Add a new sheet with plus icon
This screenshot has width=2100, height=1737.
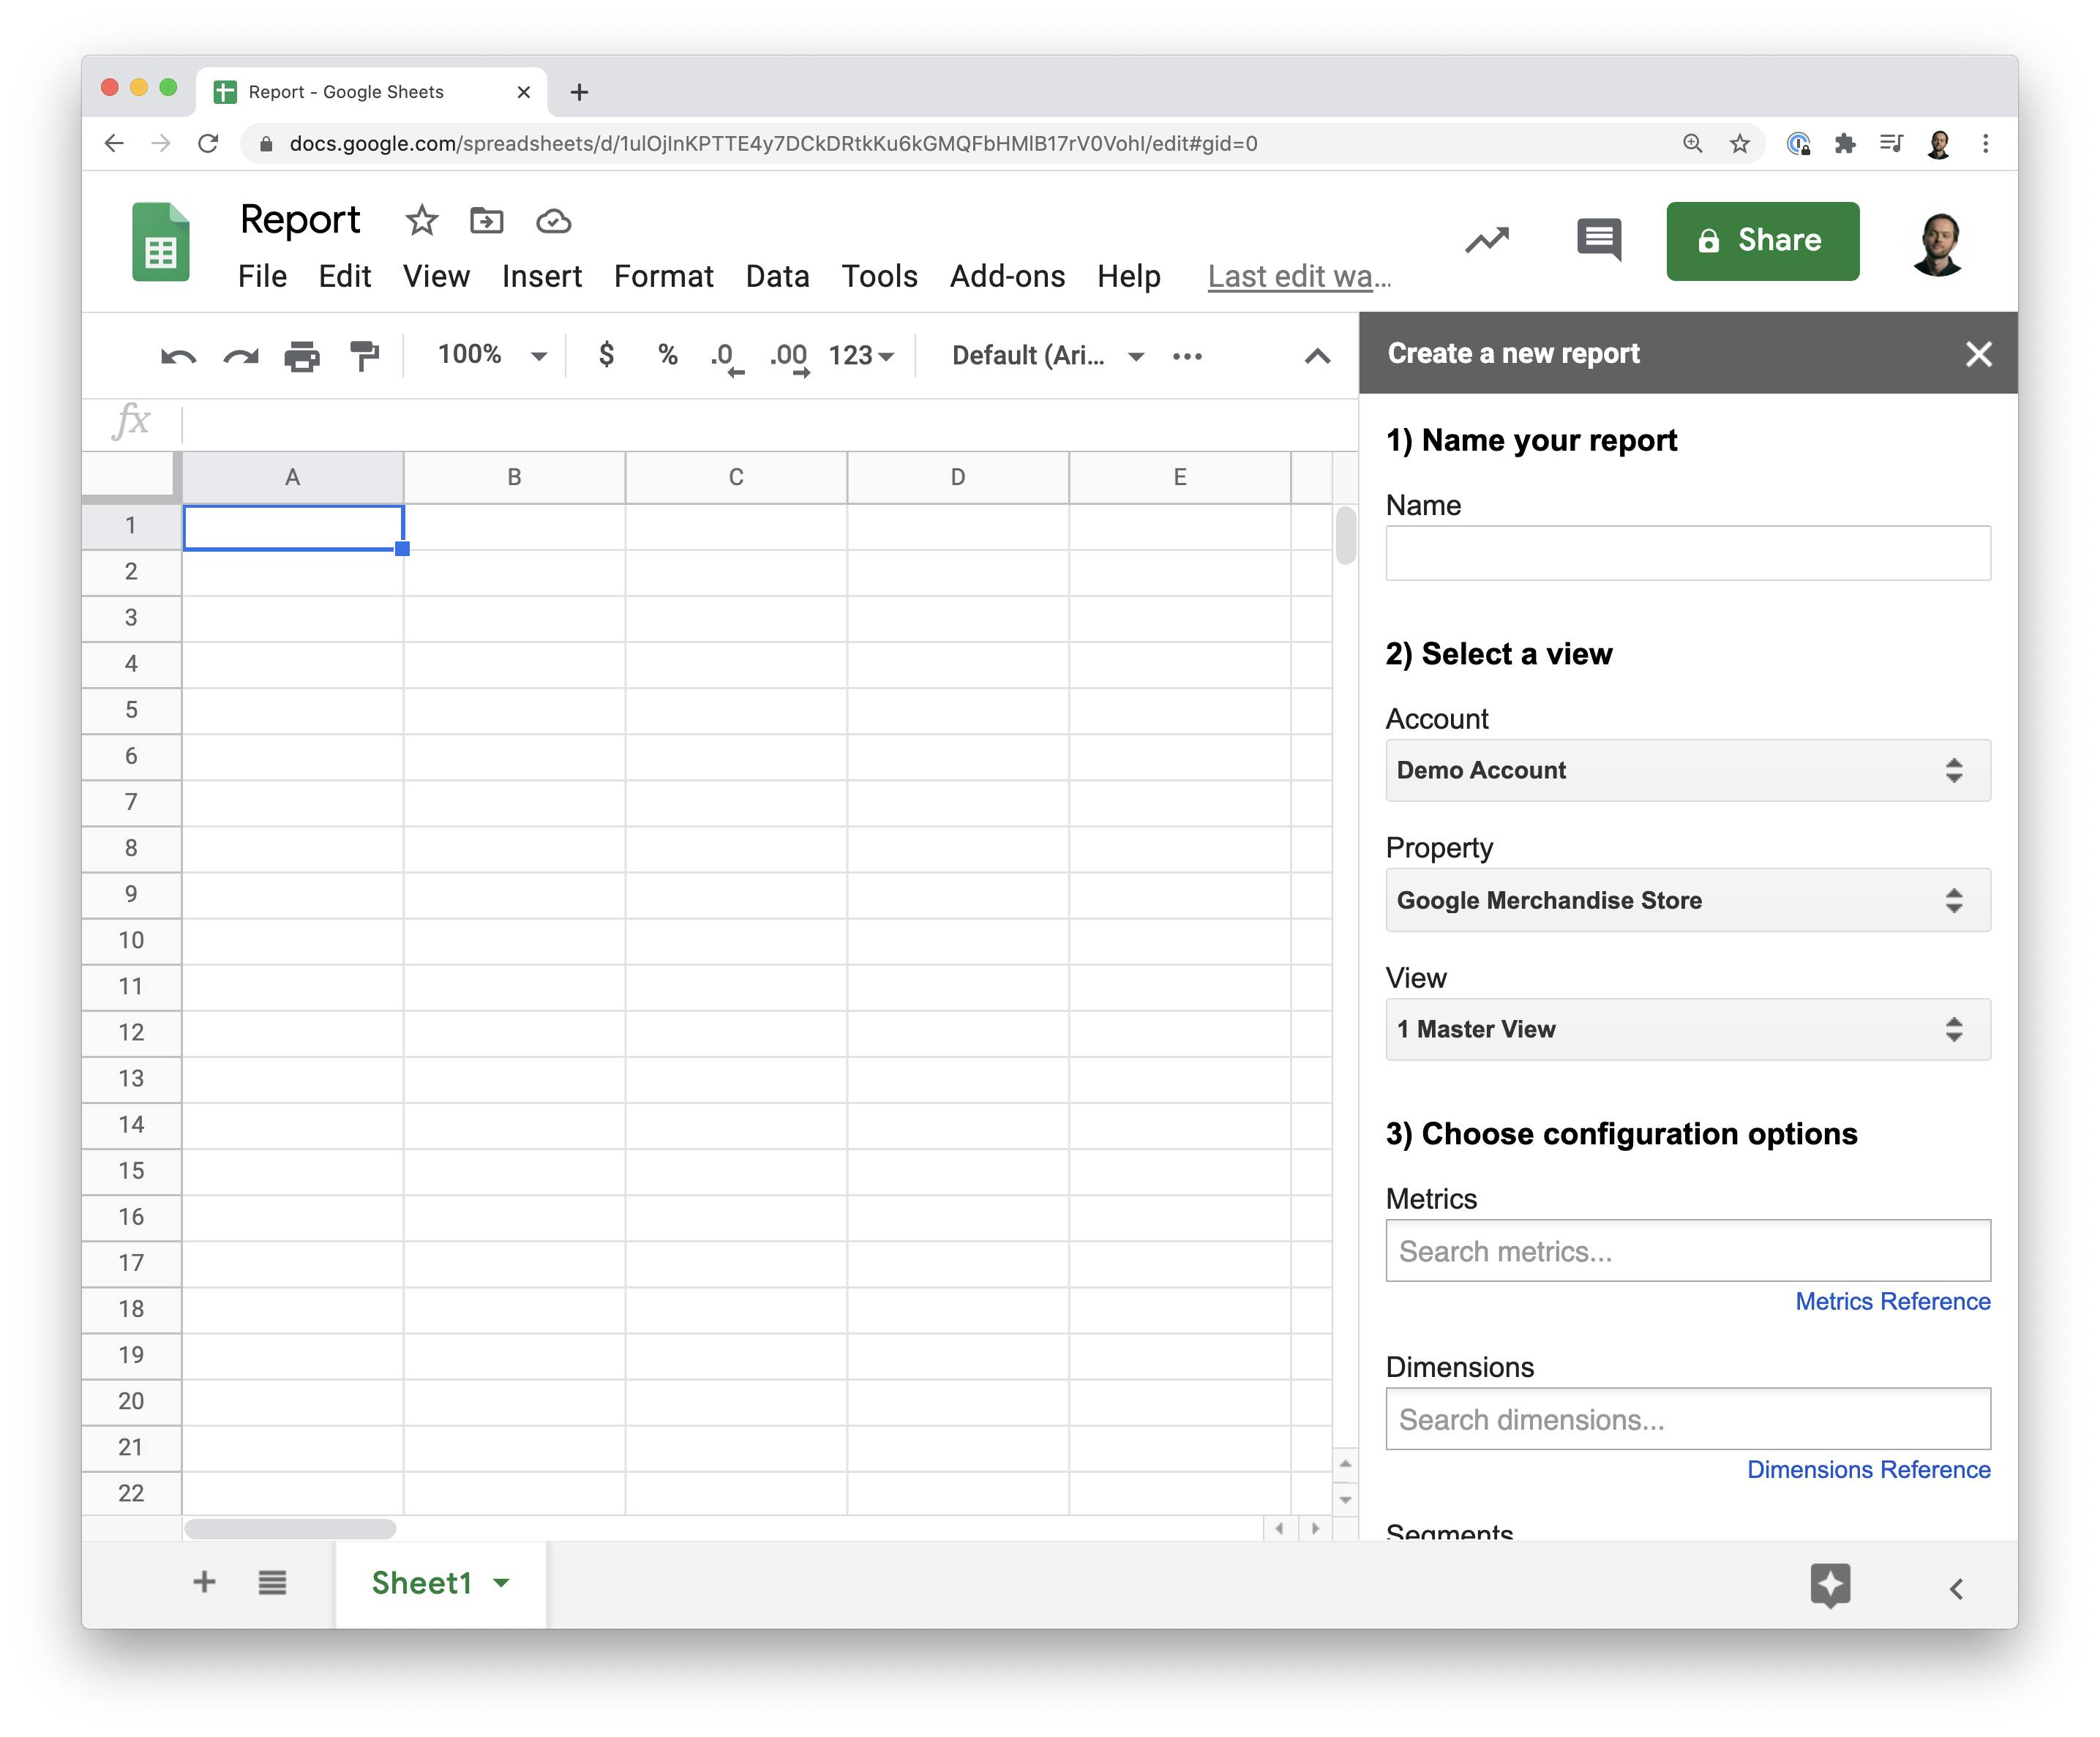coord(204,1581)
